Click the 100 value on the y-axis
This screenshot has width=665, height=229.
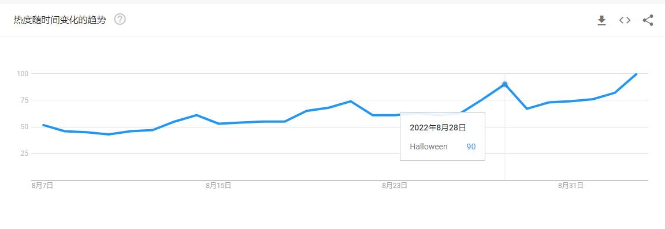22,74
